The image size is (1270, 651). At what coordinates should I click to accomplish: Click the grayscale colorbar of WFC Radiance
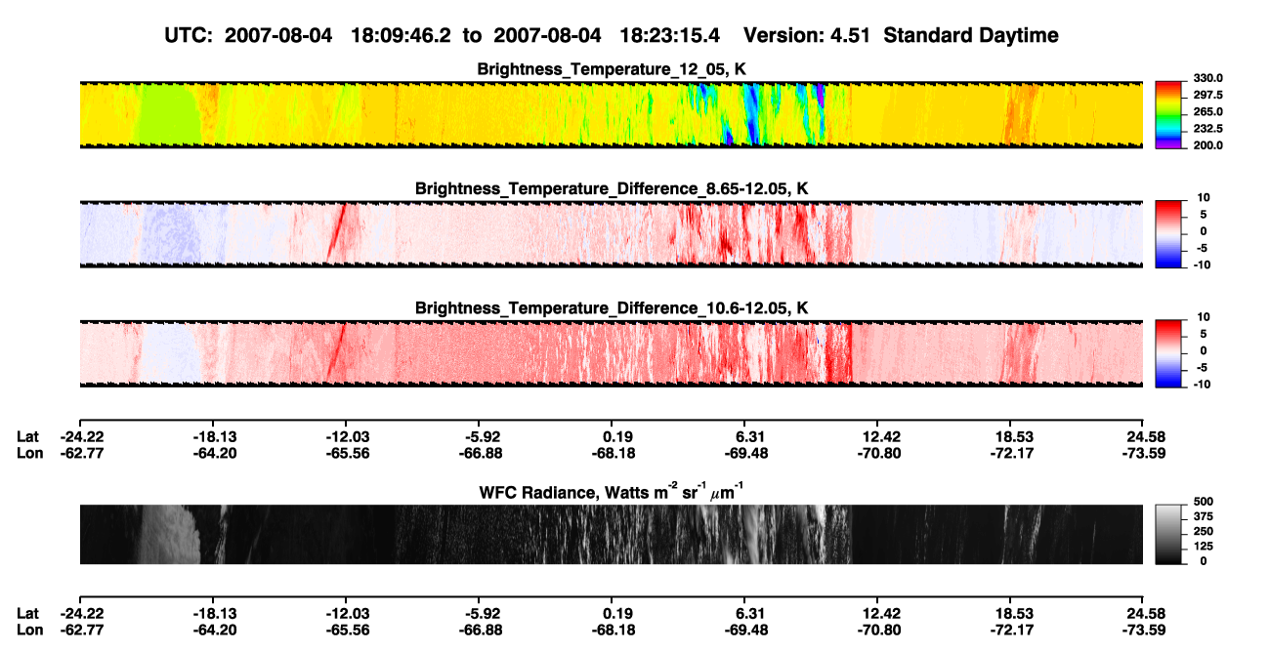pyautogui.click(x=1168, y=534)
